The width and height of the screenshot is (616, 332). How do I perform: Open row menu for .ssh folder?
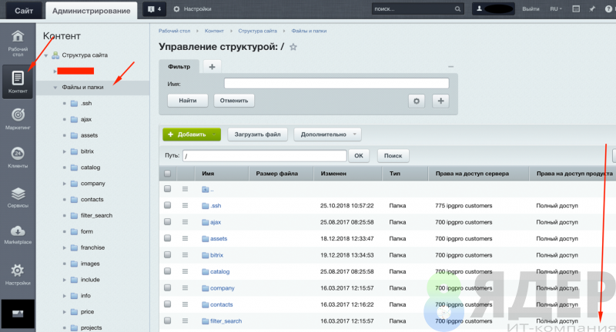tap(185, 205)
